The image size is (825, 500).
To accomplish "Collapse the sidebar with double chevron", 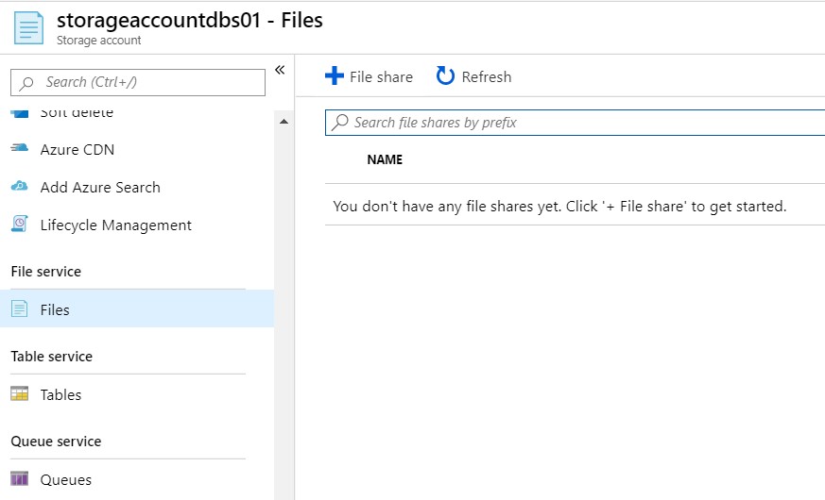I will (x=280, y=70).
